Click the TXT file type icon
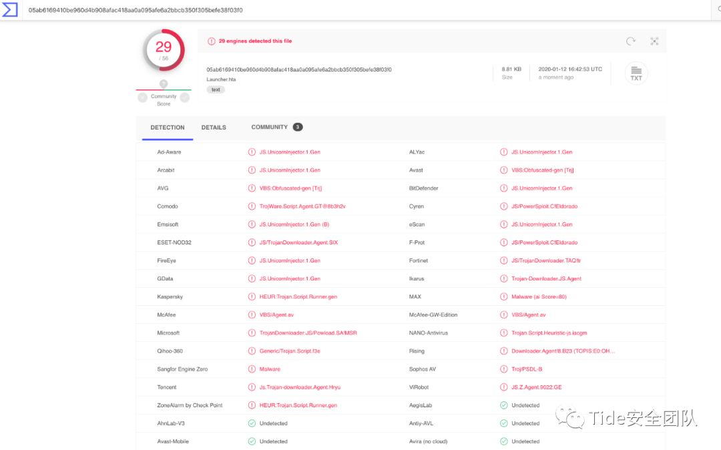The width and height of the screenshot is (721, 450). click(636, 73)
